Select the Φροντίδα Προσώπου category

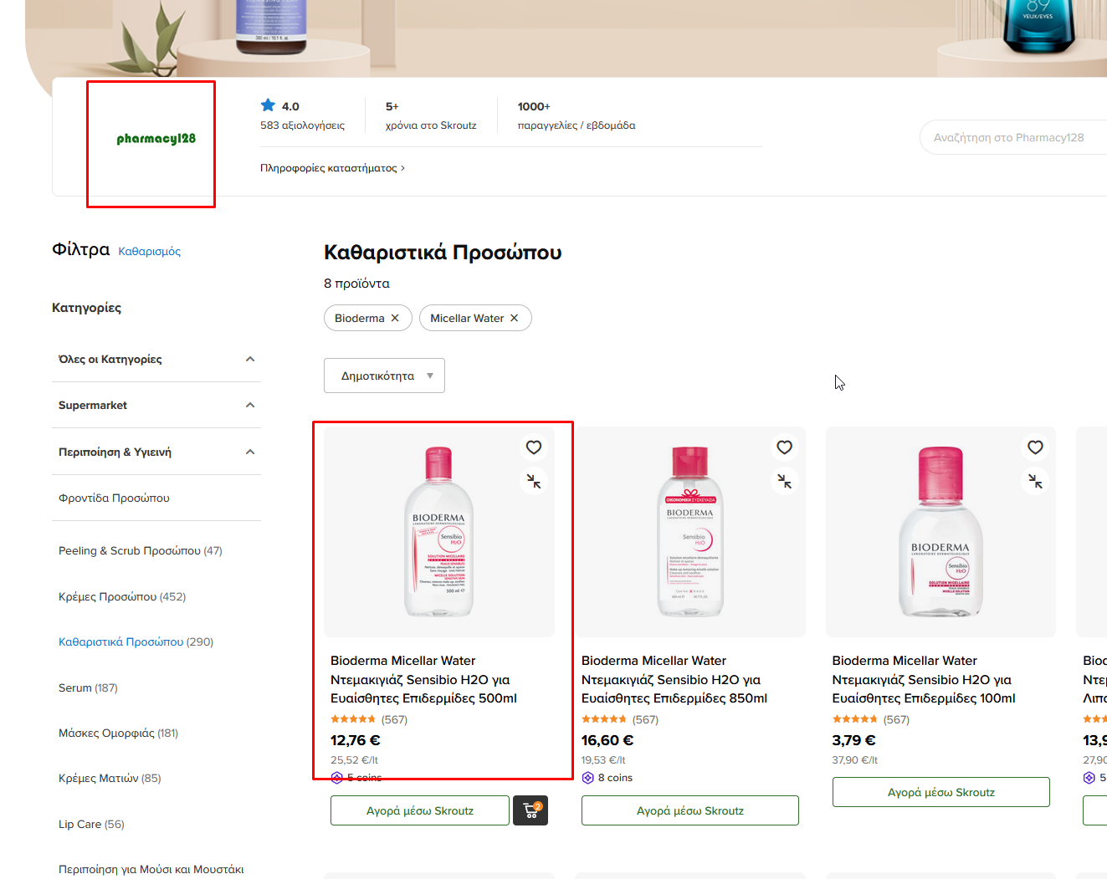[114, 498]
